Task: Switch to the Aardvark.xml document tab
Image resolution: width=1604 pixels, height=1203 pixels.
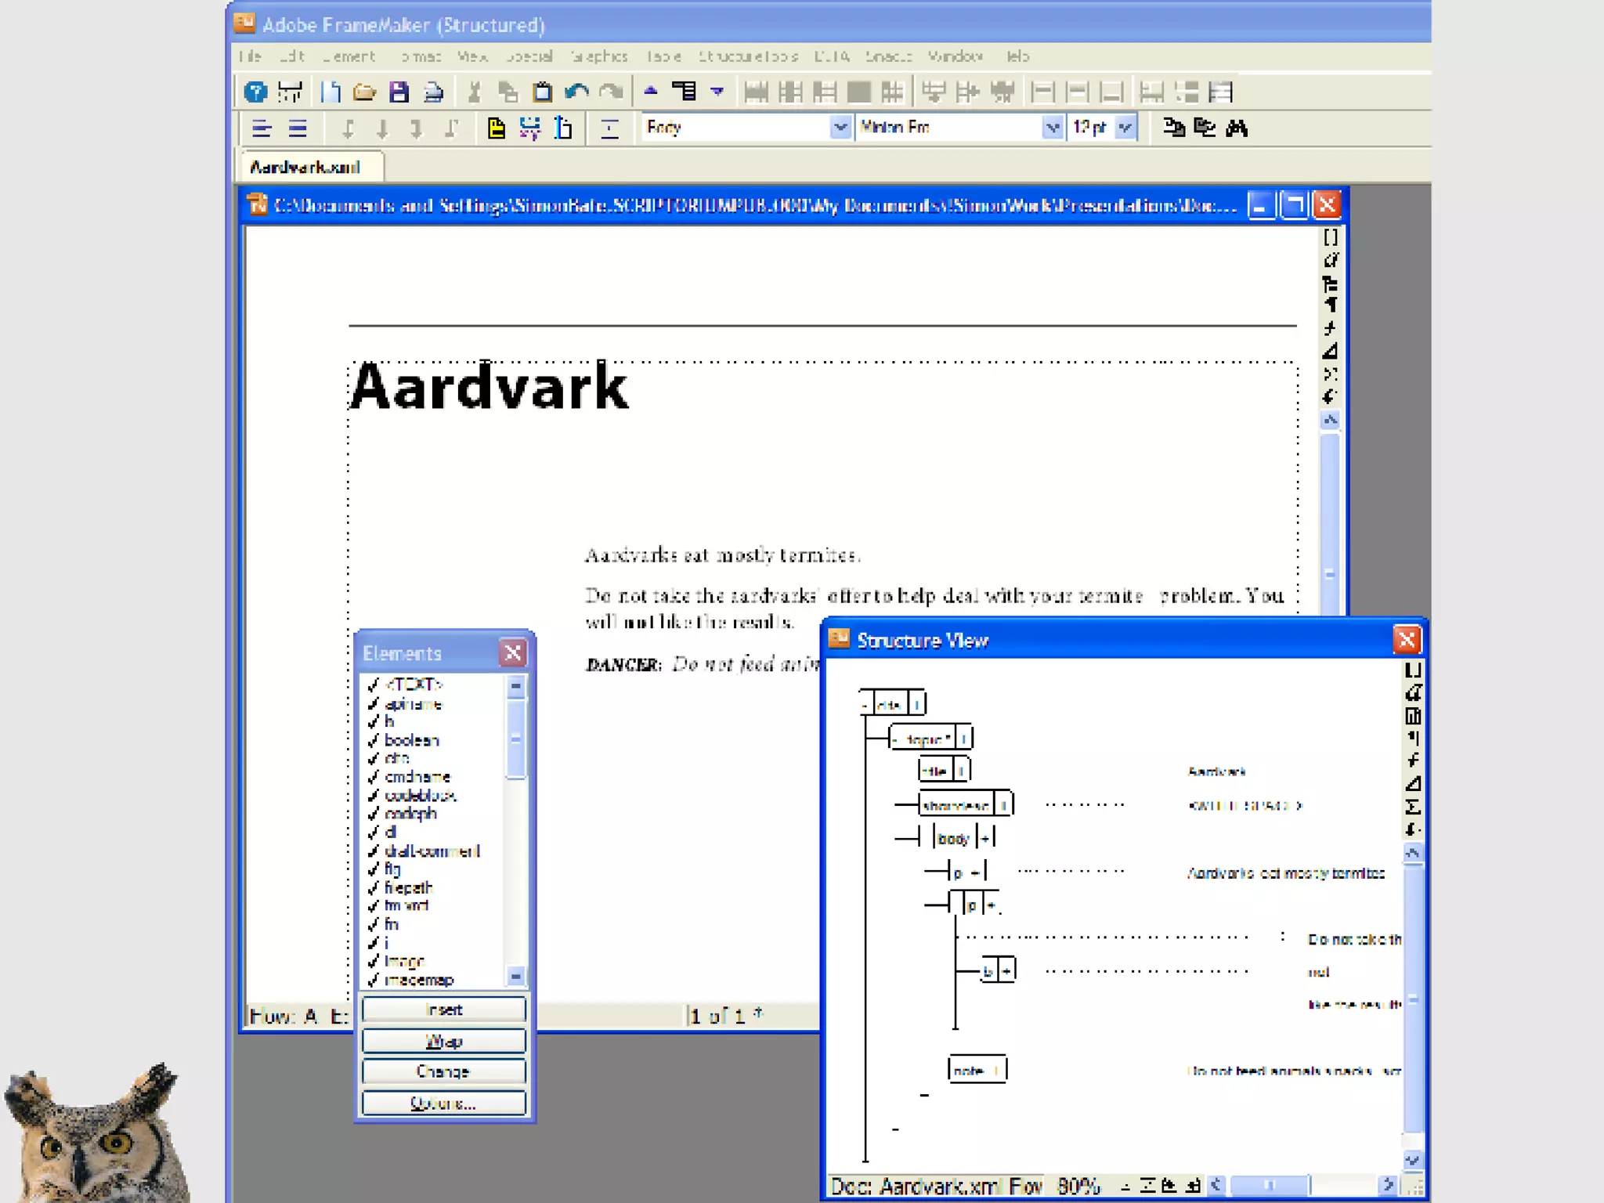Action: pos(305,167)
